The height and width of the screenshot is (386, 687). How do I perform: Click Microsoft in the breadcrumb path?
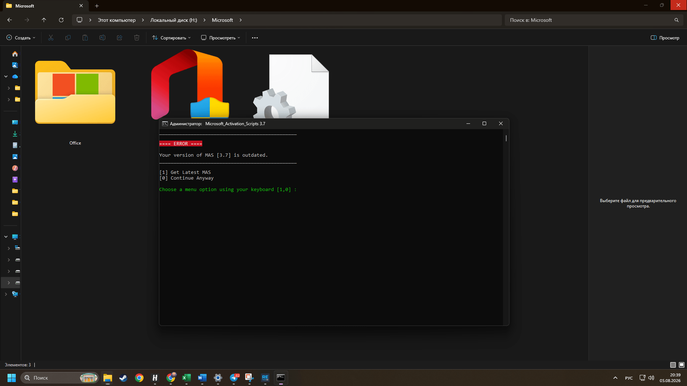point(222,20)
